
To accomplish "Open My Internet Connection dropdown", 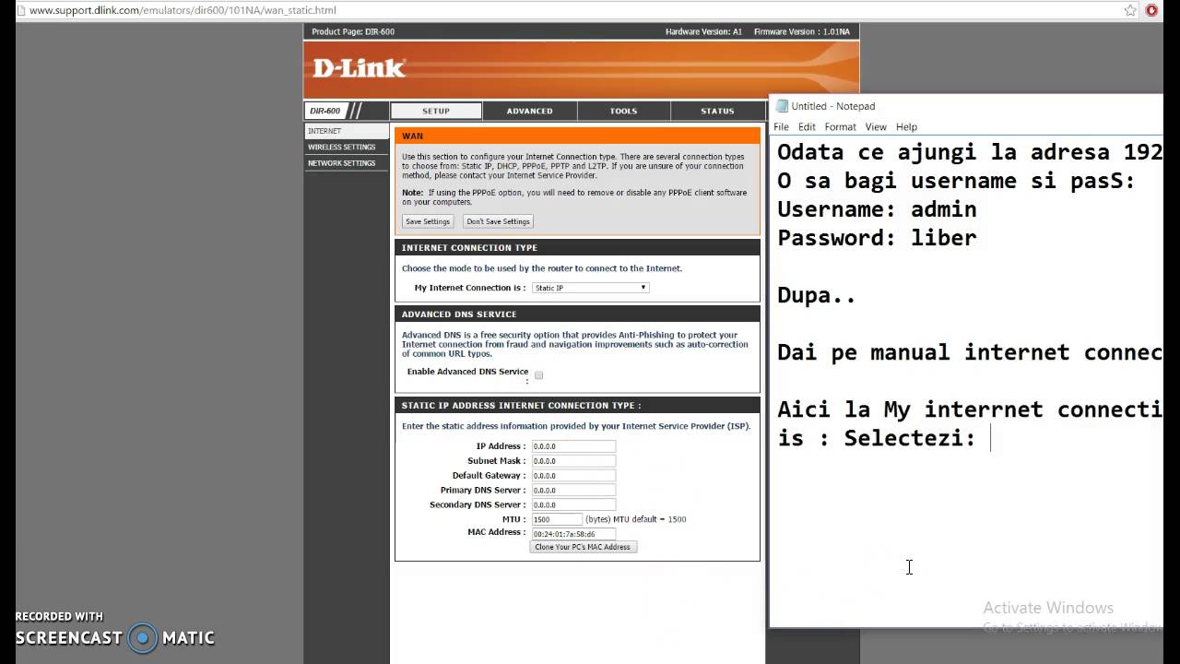I will 591,288.
